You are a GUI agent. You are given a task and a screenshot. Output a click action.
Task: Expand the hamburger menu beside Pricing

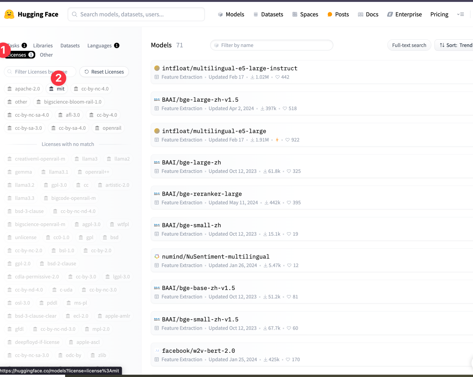tap(460, 14)
